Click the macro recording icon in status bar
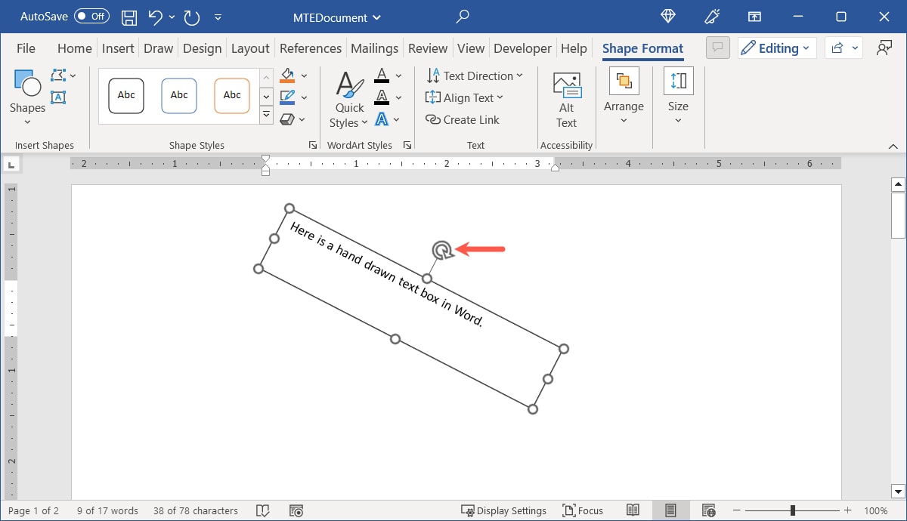The height and width of the screenshot is (521, 907). (x=296, y=510)
